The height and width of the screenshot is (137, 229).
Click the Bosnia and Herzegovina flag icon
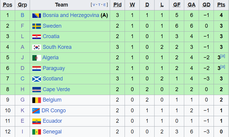point(36,15)
